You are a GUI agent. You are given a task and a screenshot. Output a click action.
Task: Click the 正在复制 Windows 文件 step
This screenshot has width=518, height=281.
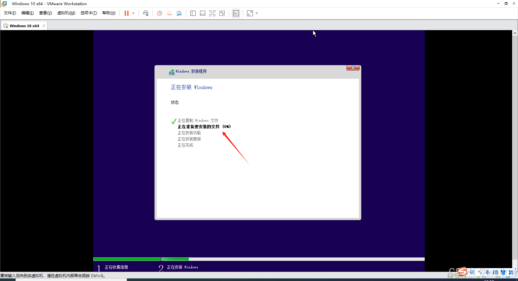click(198, 120)
